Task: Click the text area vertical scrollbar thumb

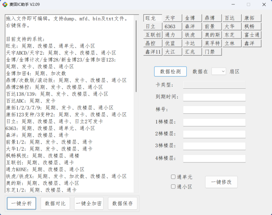Action: tap(136, 56)
